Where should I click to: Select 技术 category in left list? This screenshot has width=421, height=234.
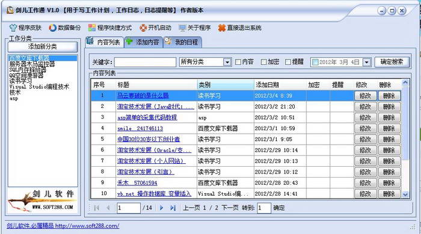15,92
